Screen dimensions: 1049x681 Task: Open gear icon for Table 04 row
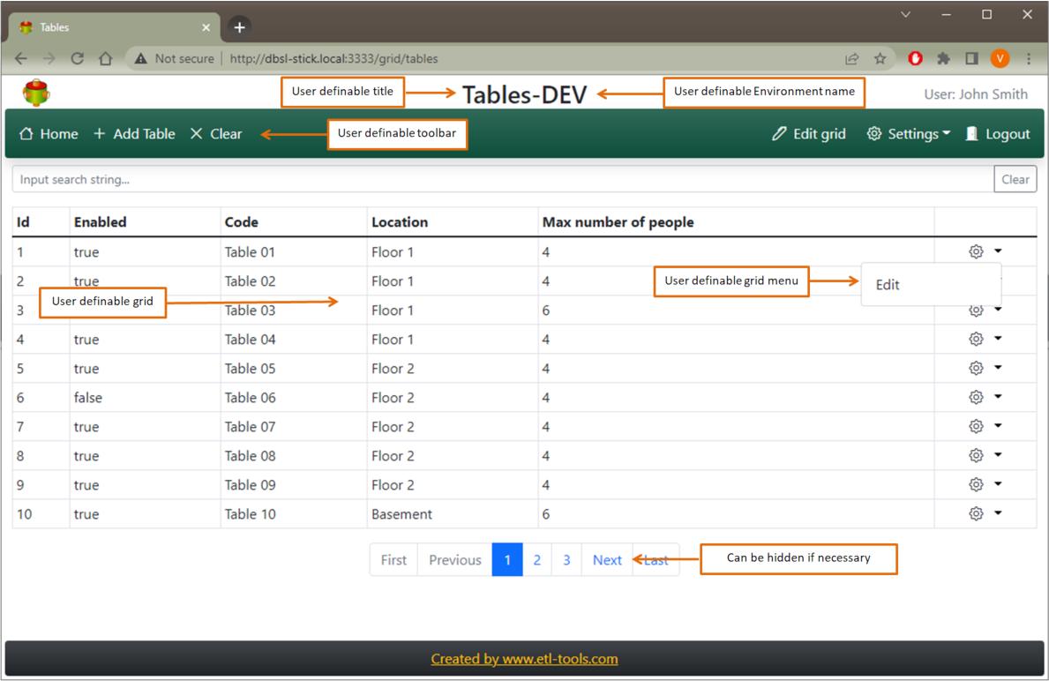(976, 339)
